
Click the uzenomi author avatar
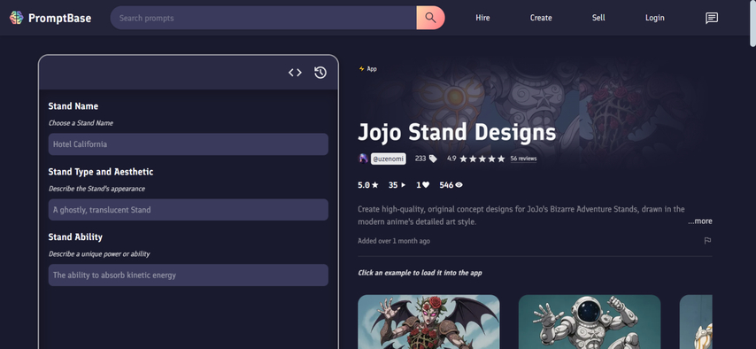click(x=363, y=159)
